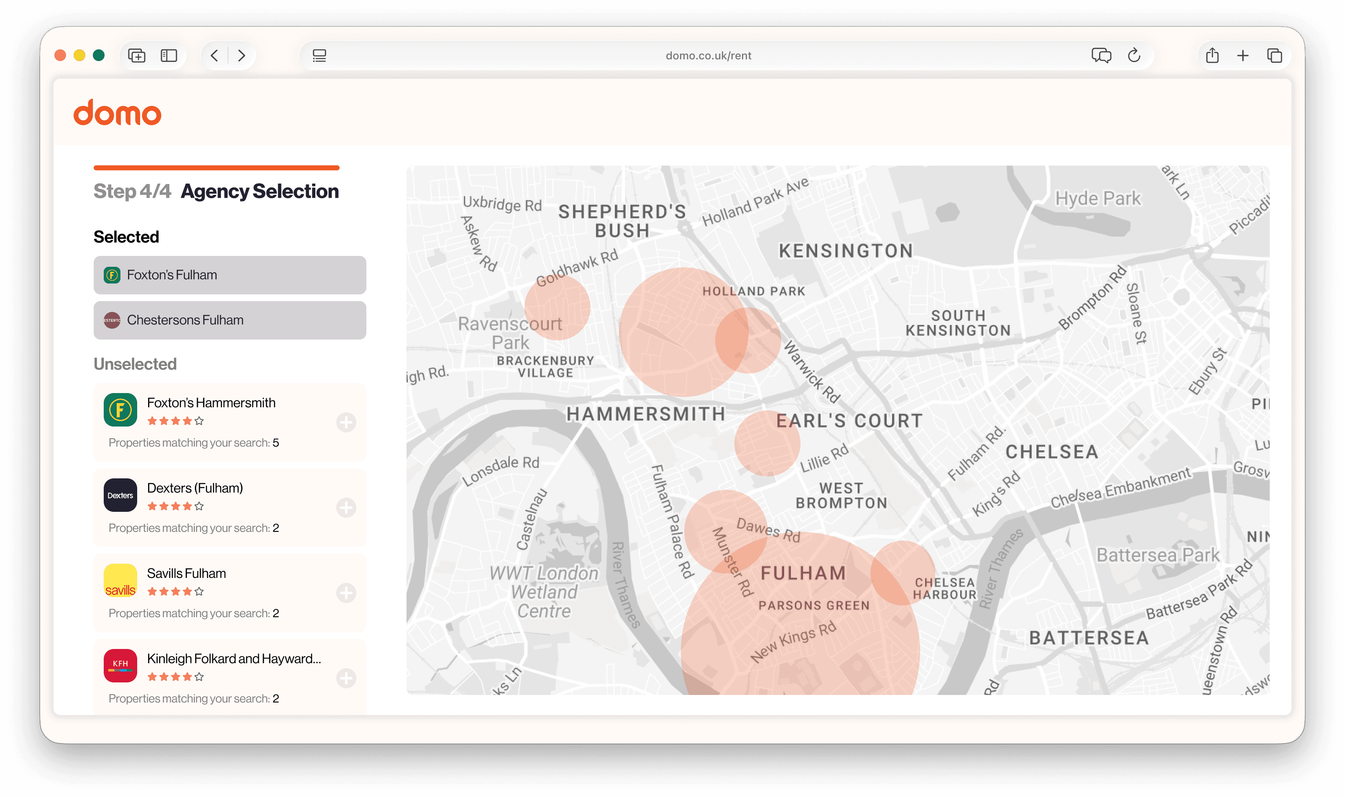The height and width of the screenshot is (797, 1345).
Task: Add Dexters (Fulham) using plus button
Action: (x=346, y=508)
